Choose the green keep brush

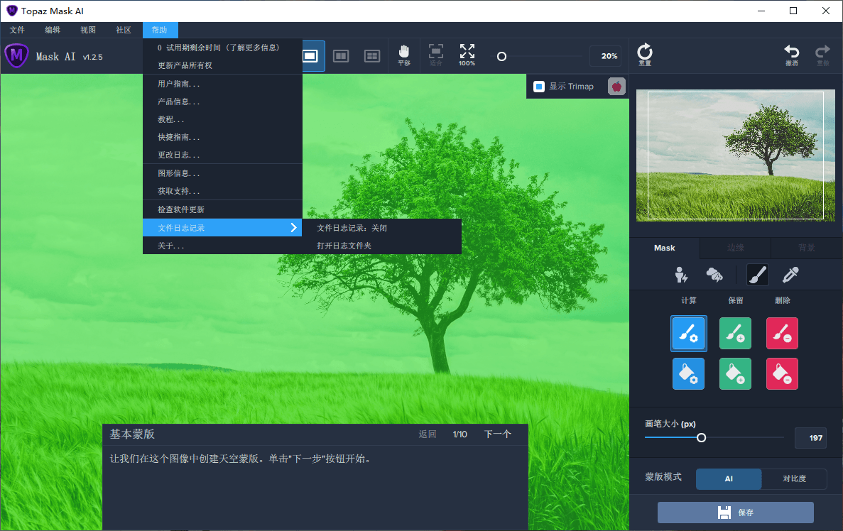click(x=735, y=333)
